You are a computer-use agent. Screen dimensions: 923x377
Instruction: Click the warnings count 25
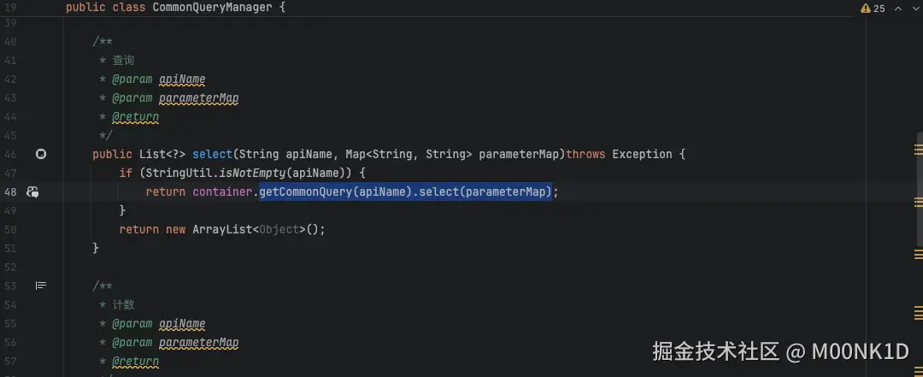[x=879, y=9]
